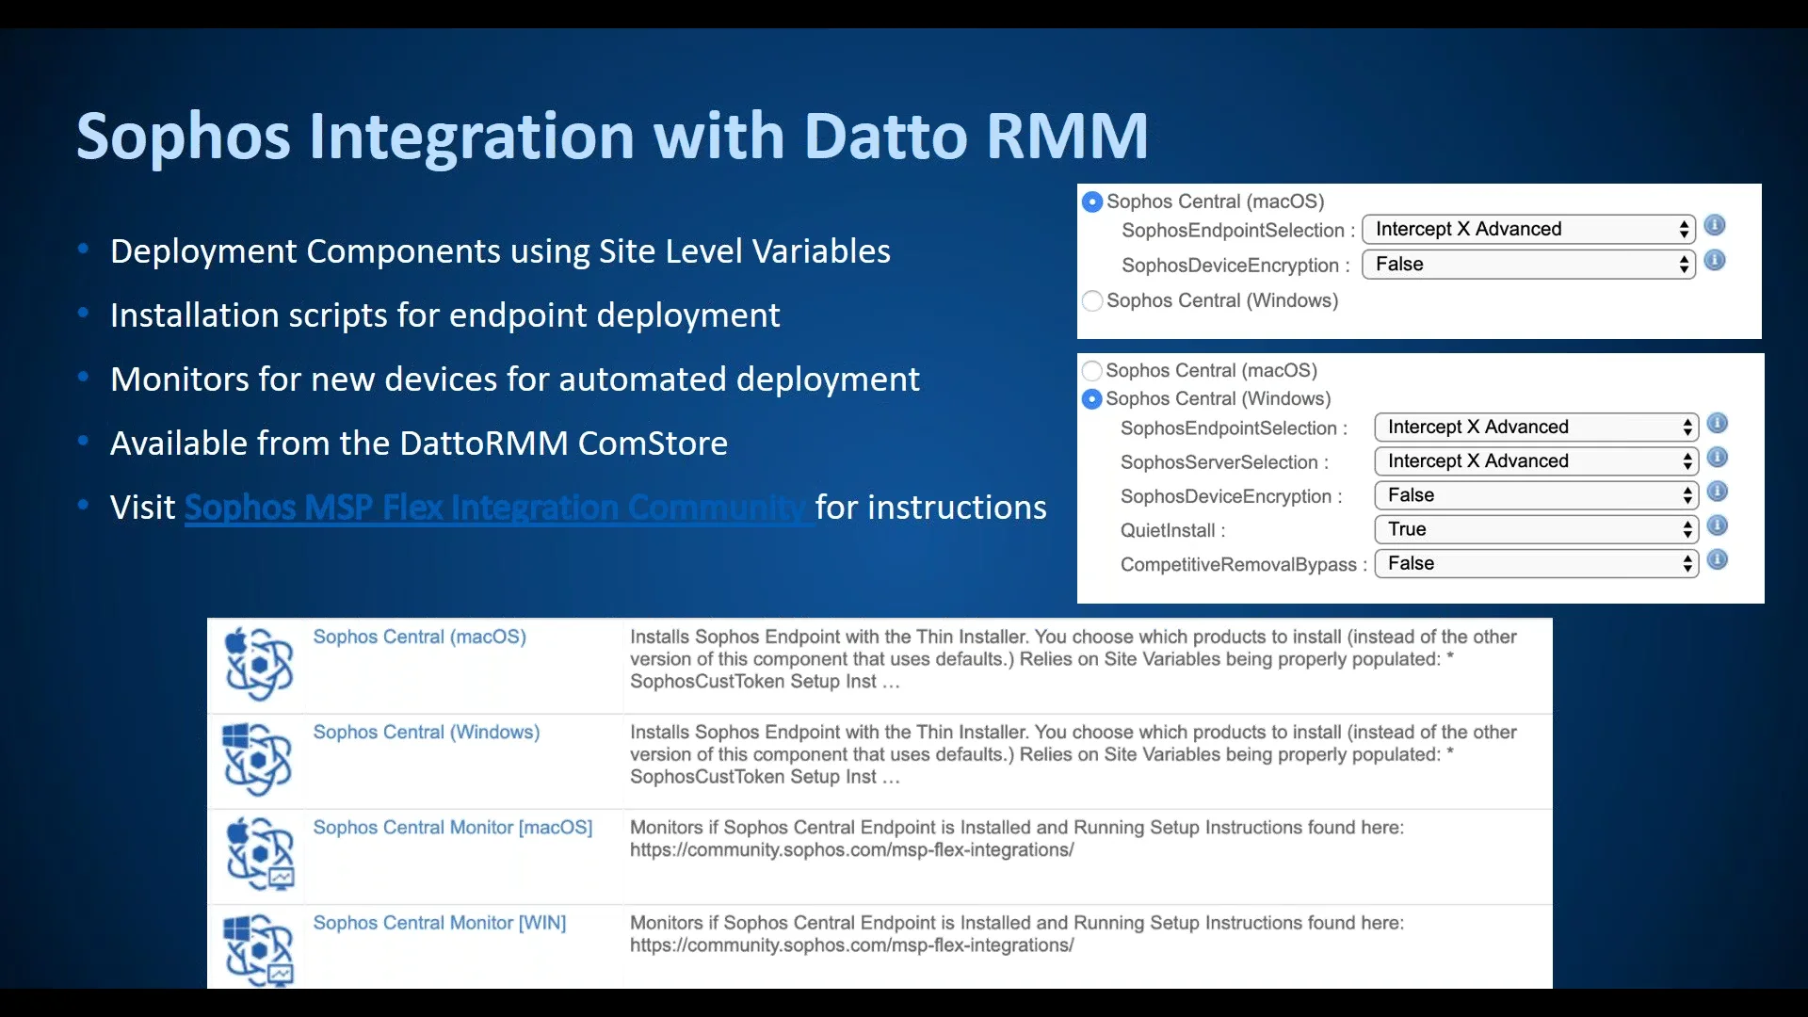Click the QuietInstall label
The width and height of the screenshot is (1808, 1017).
1172,530
